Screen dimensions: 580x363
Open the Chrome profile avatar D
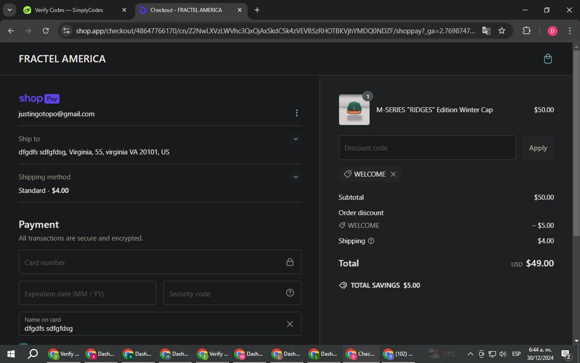pyautogui.click(x=552, y=31)
